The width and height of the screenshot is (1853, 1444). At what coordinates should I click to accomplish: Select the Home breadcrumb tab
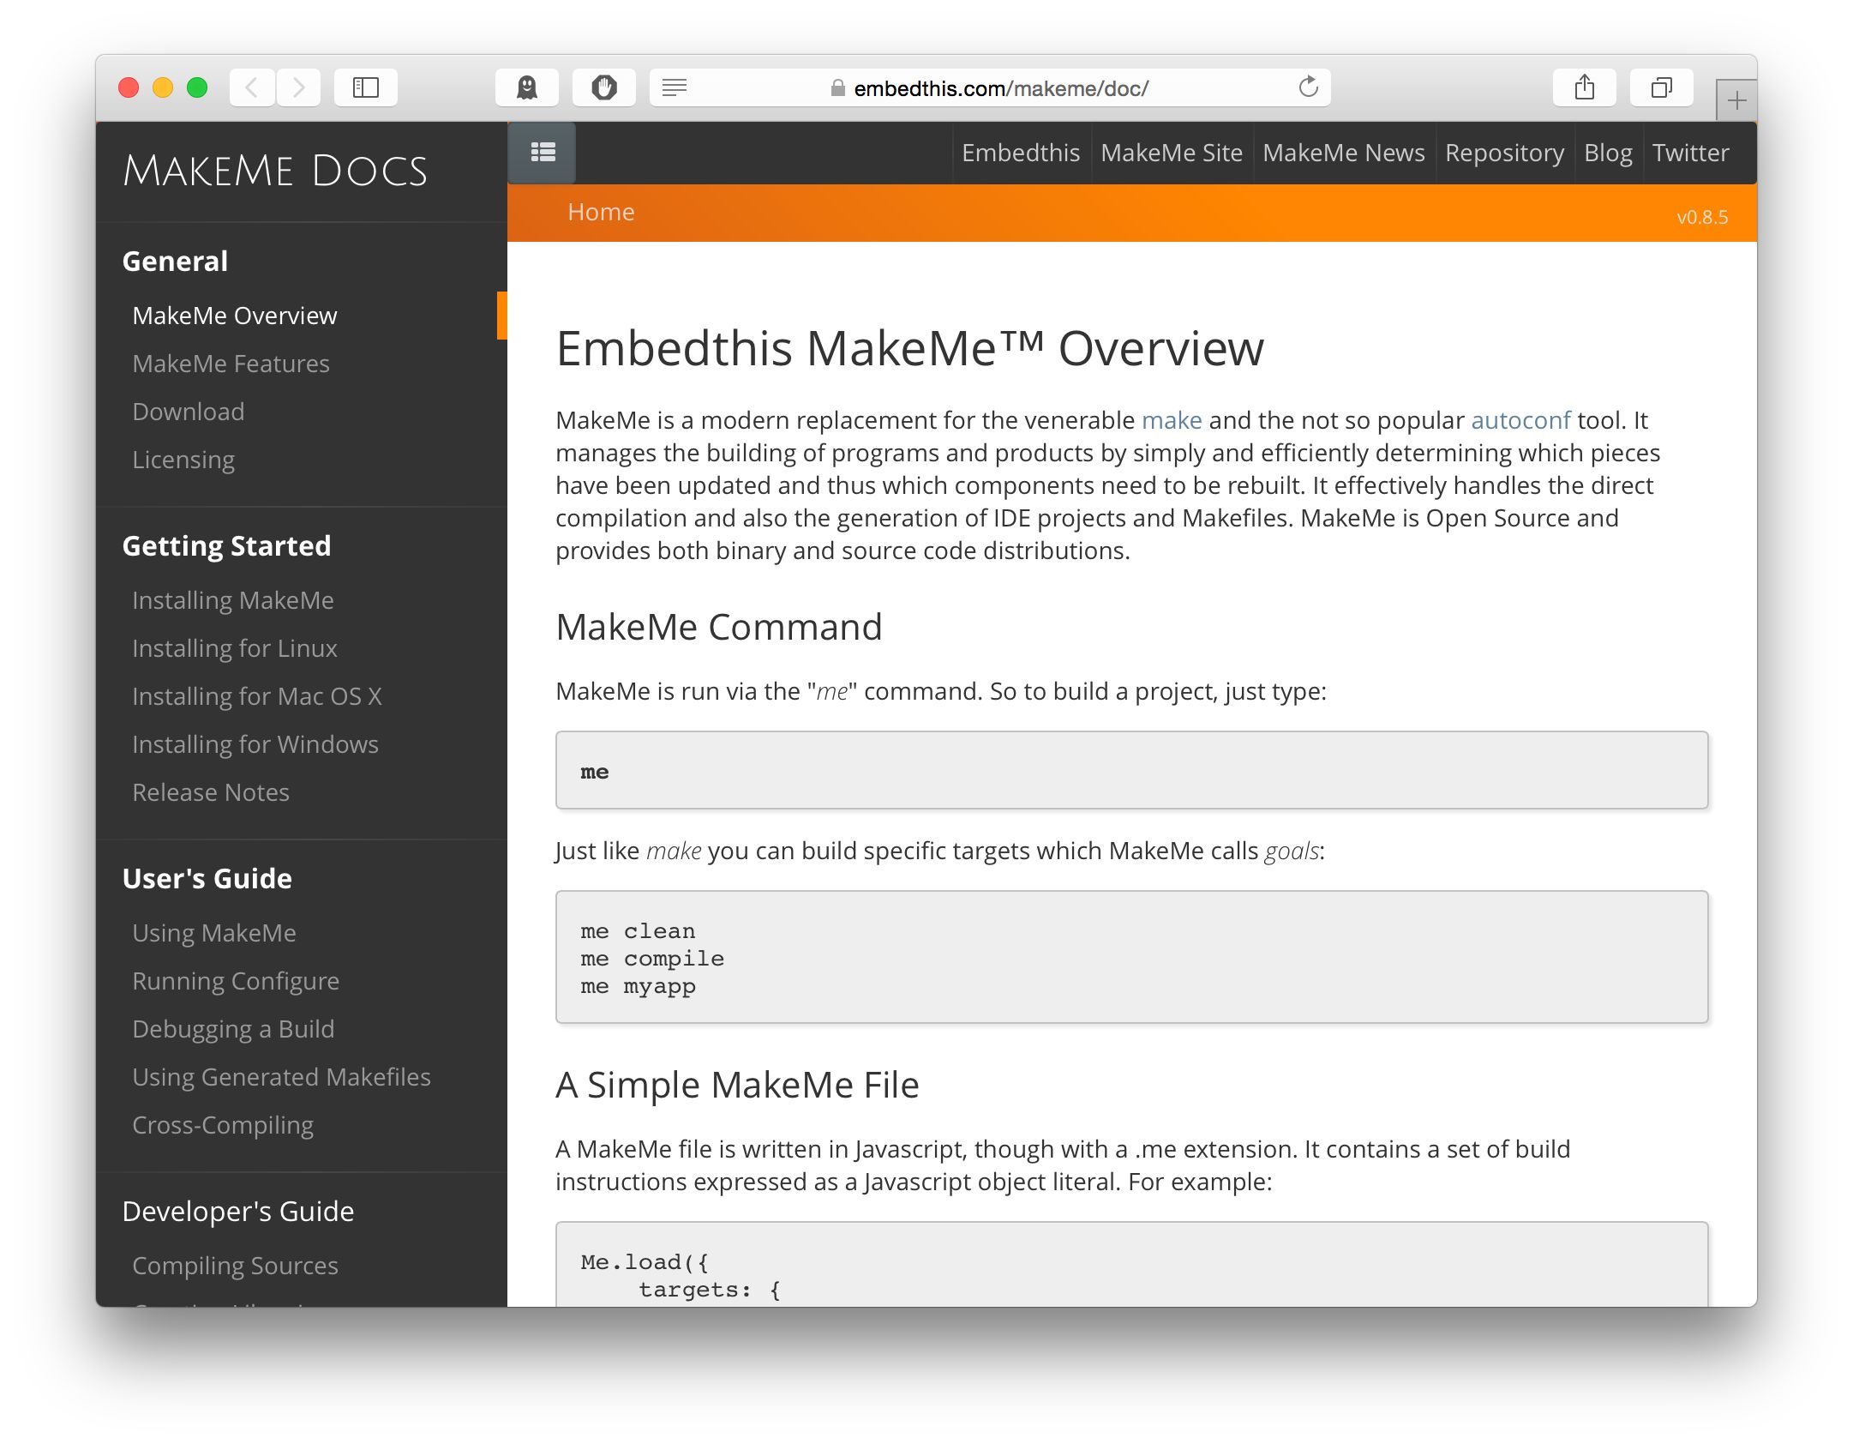point(601,211)
